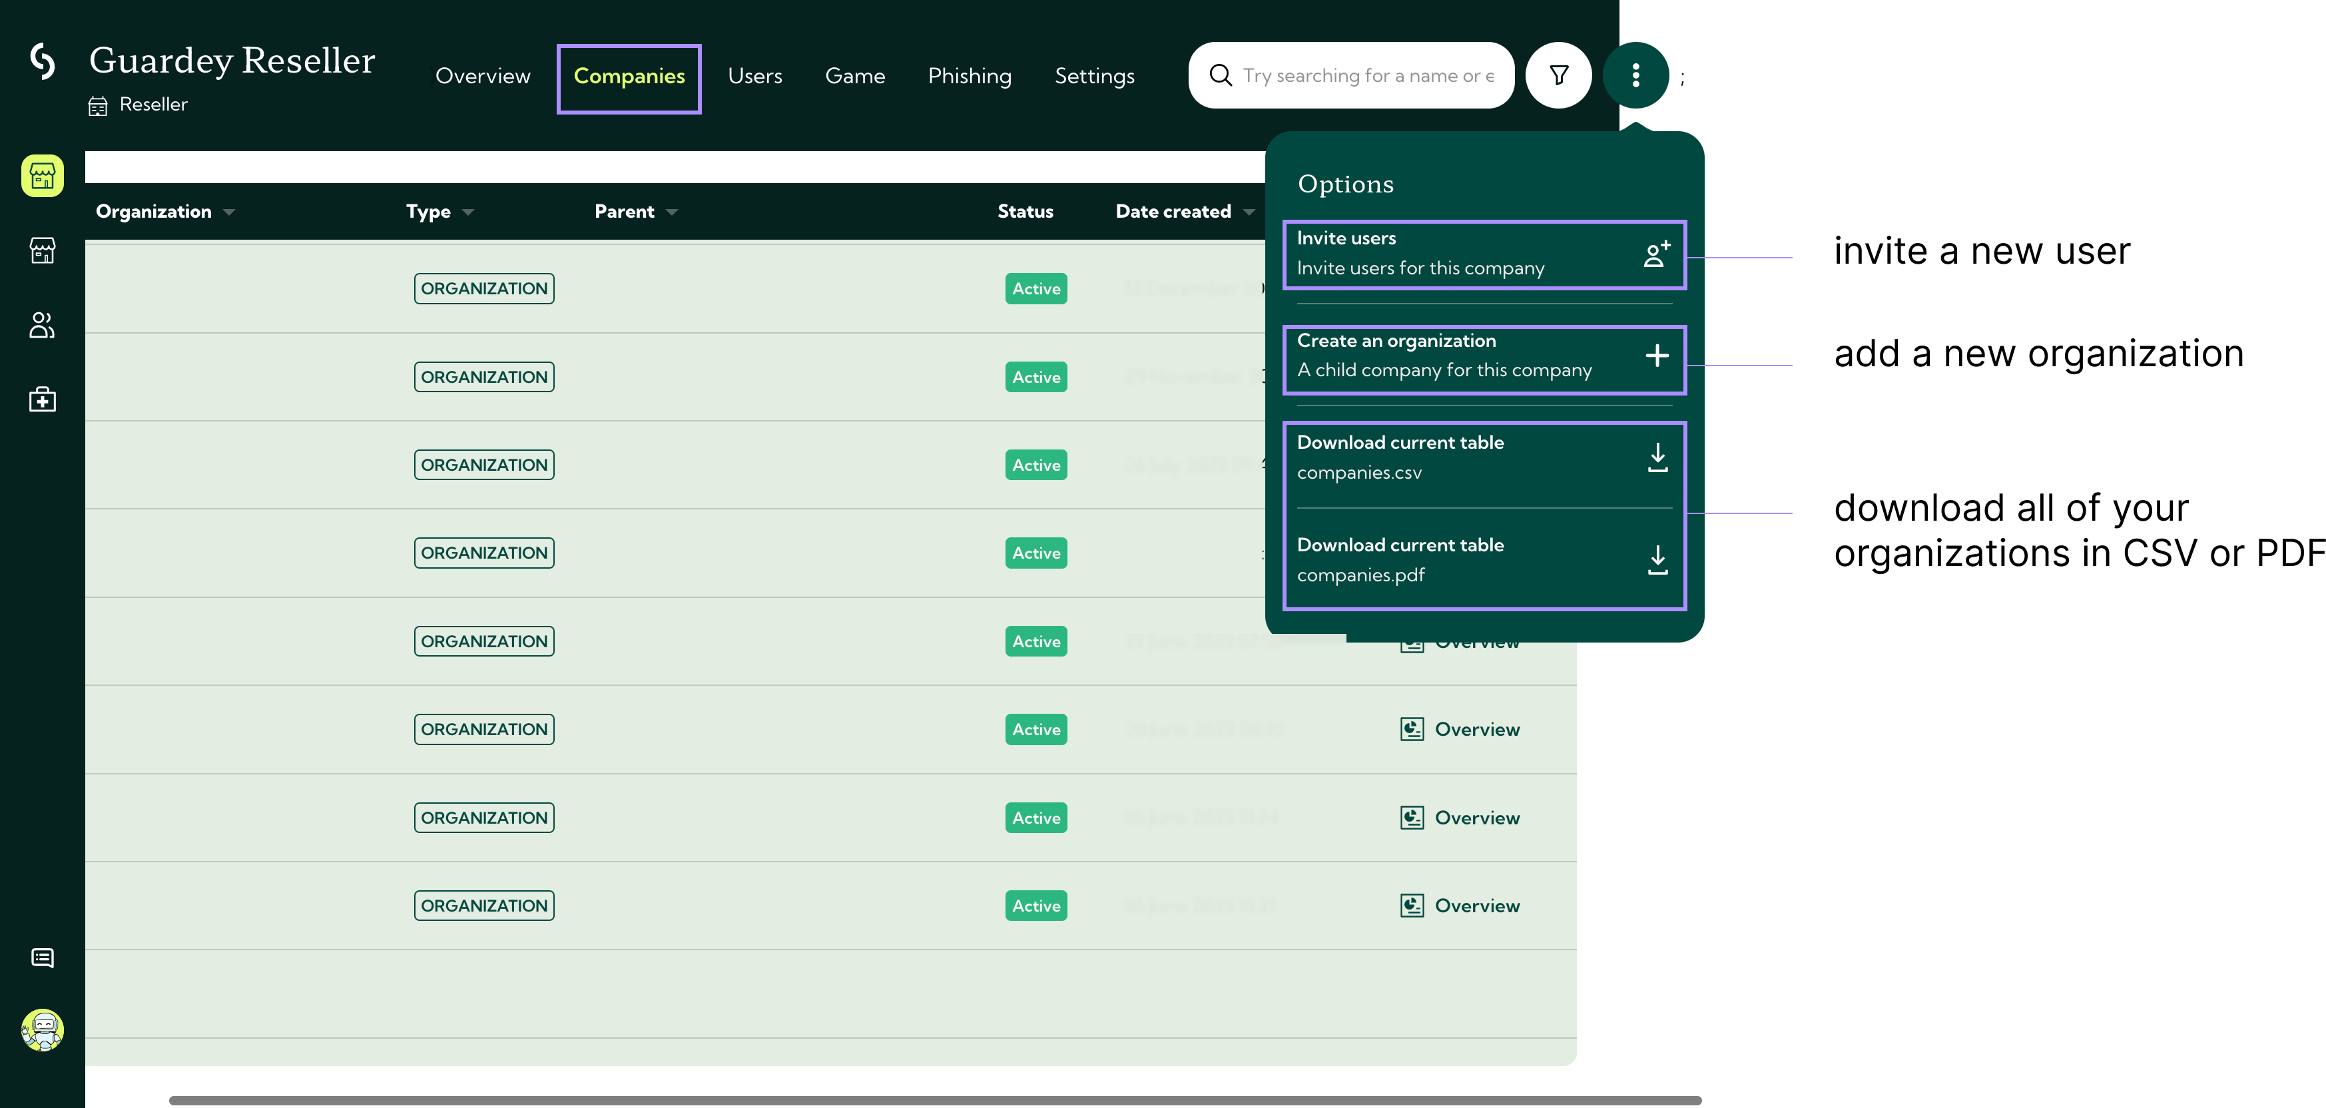Open the Settings tab

[1094, 76]
